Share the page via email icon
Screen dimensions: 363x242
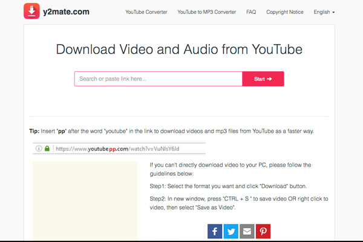click(x=247, y=231)
